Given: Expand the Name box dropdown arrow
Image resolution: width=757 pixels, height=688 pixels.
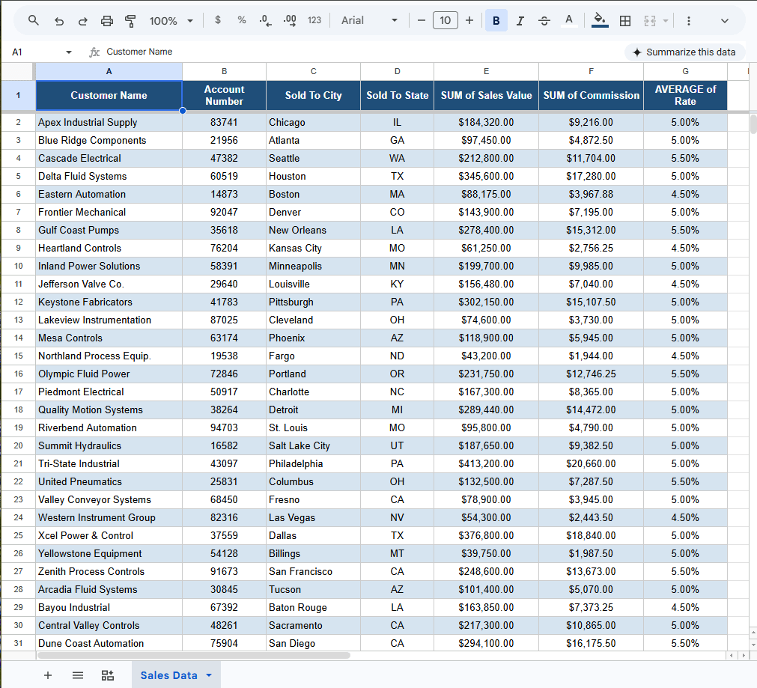Looking at the screenshot, I should (x=69, y=52).
